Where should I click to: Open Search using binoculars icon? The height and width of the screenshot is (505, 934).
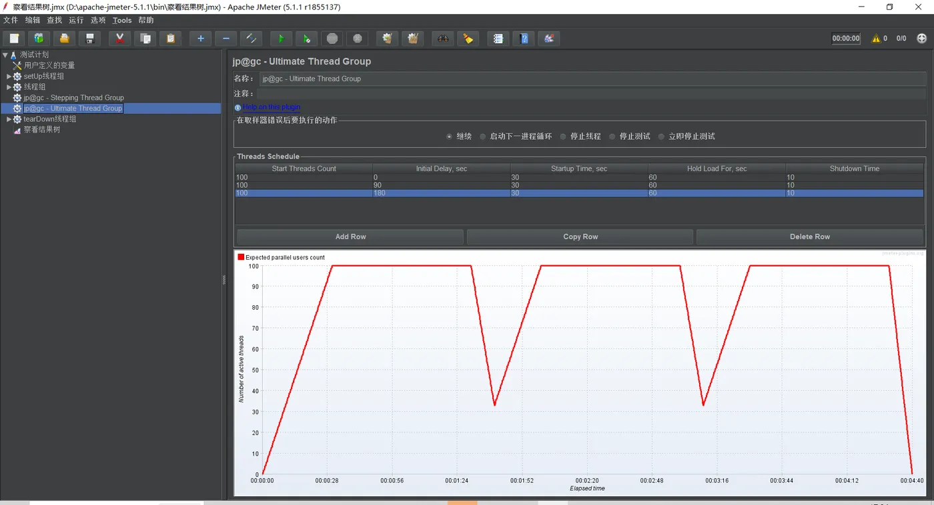(x=442, y=39)
